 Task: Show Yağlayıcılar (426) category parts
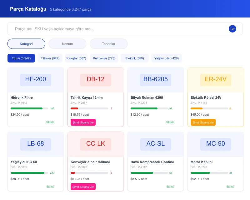167,58
